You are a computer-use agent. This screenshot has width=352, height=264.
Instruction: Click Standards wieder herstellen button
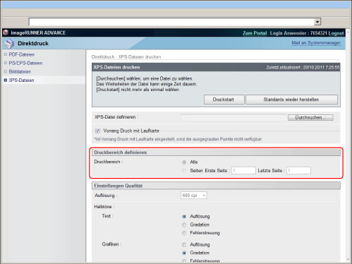(x=291, y=100)
